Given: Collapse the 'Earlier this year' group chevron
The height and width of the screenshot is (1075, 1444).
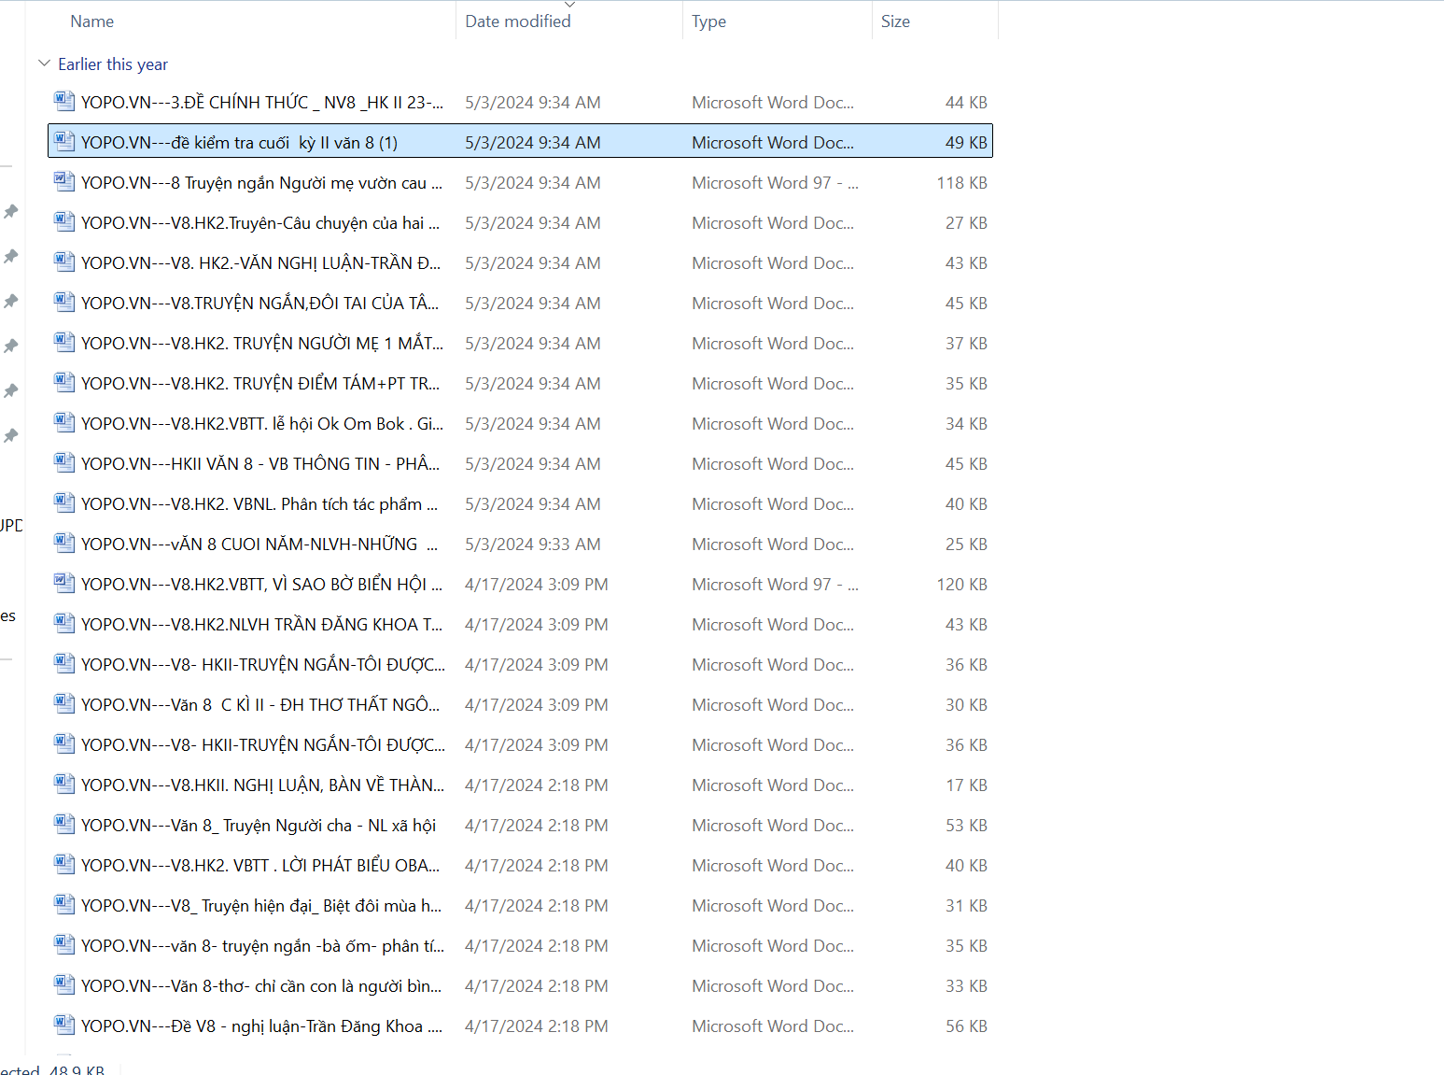Looking at the screenshot, I should (44, 64).
